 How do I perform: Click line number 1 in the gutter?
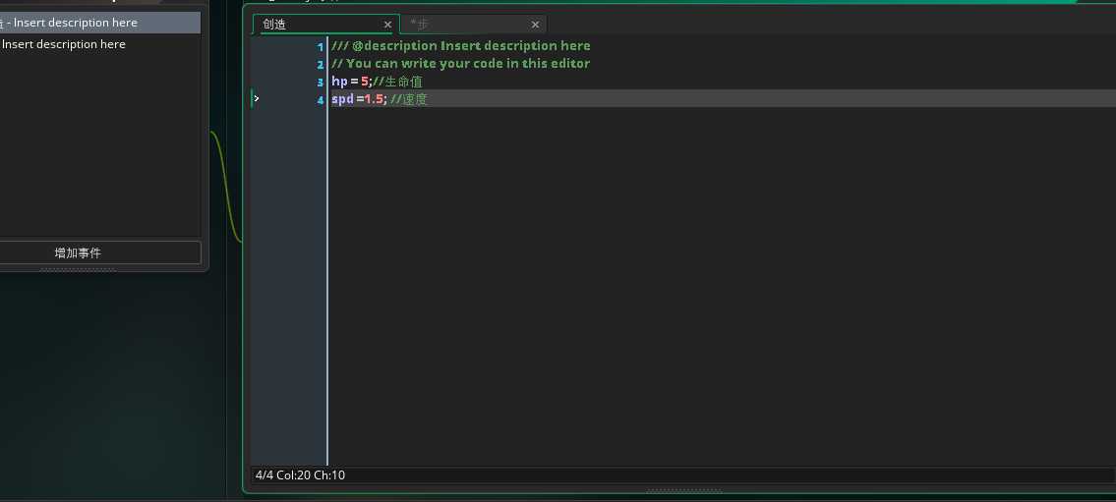321,47
